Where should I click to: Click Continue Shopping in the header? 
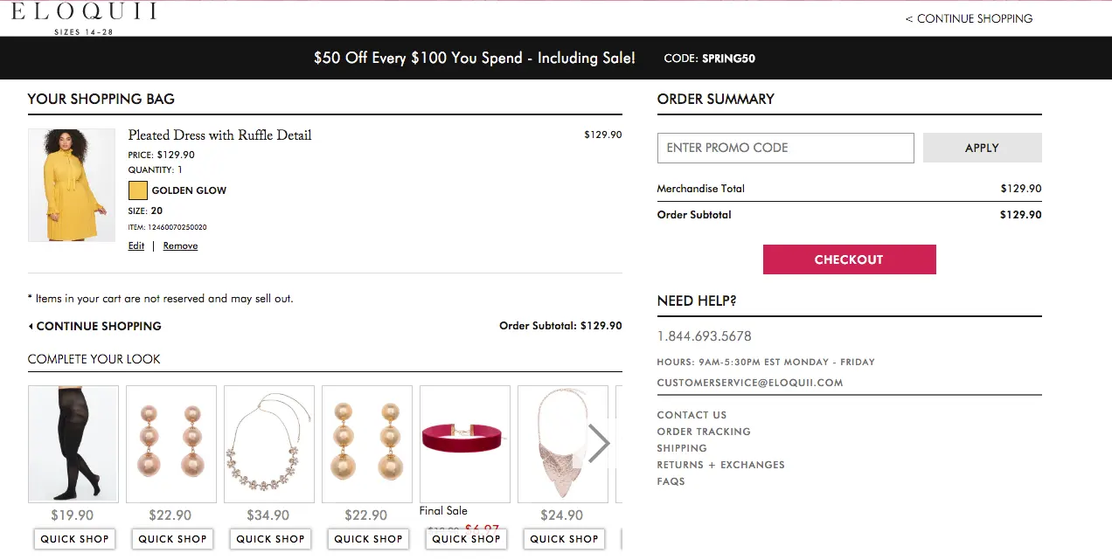coord(969,18)
